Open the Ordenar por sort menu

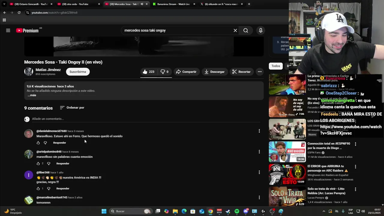[x=72, y=107]
